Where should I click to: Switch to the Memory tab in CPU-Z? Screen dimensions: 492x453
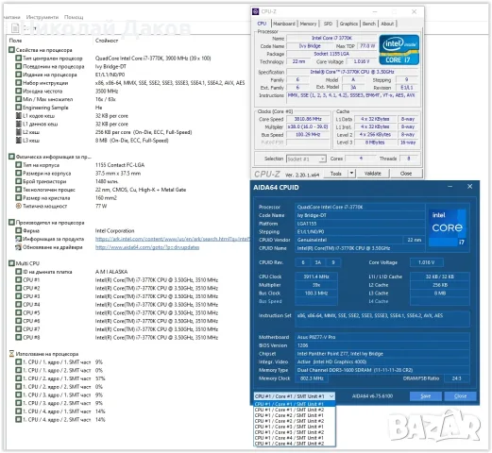(308, 24)
